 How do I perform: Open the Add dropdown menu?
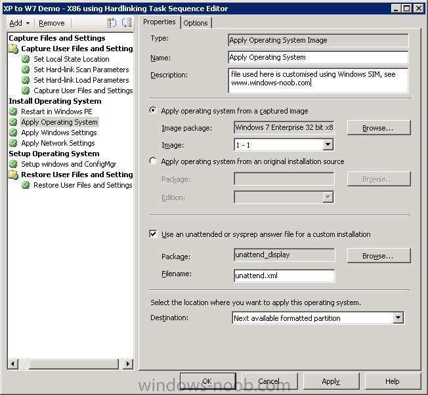click(x=20, y=23)
